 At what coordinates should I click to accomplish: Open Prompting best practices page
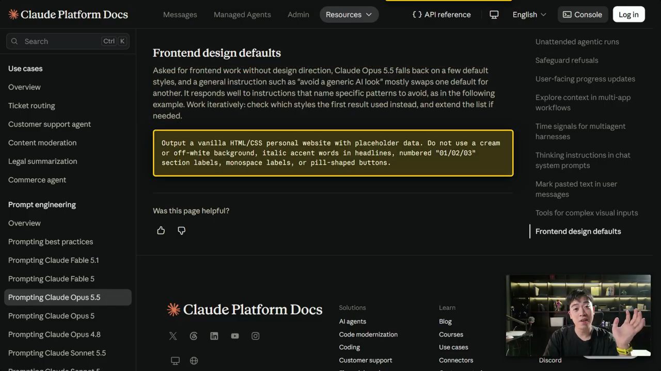click(x=51, y=242)
